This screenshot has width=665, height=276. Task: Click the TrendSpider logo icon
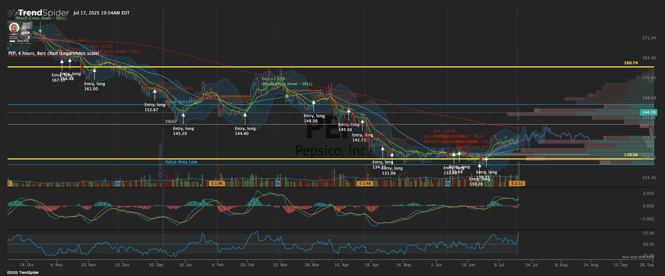12,13
